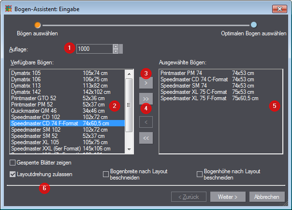Select Dymatrix 106 in available sheets
Viewport: 292px width, 210px height.
67,79
